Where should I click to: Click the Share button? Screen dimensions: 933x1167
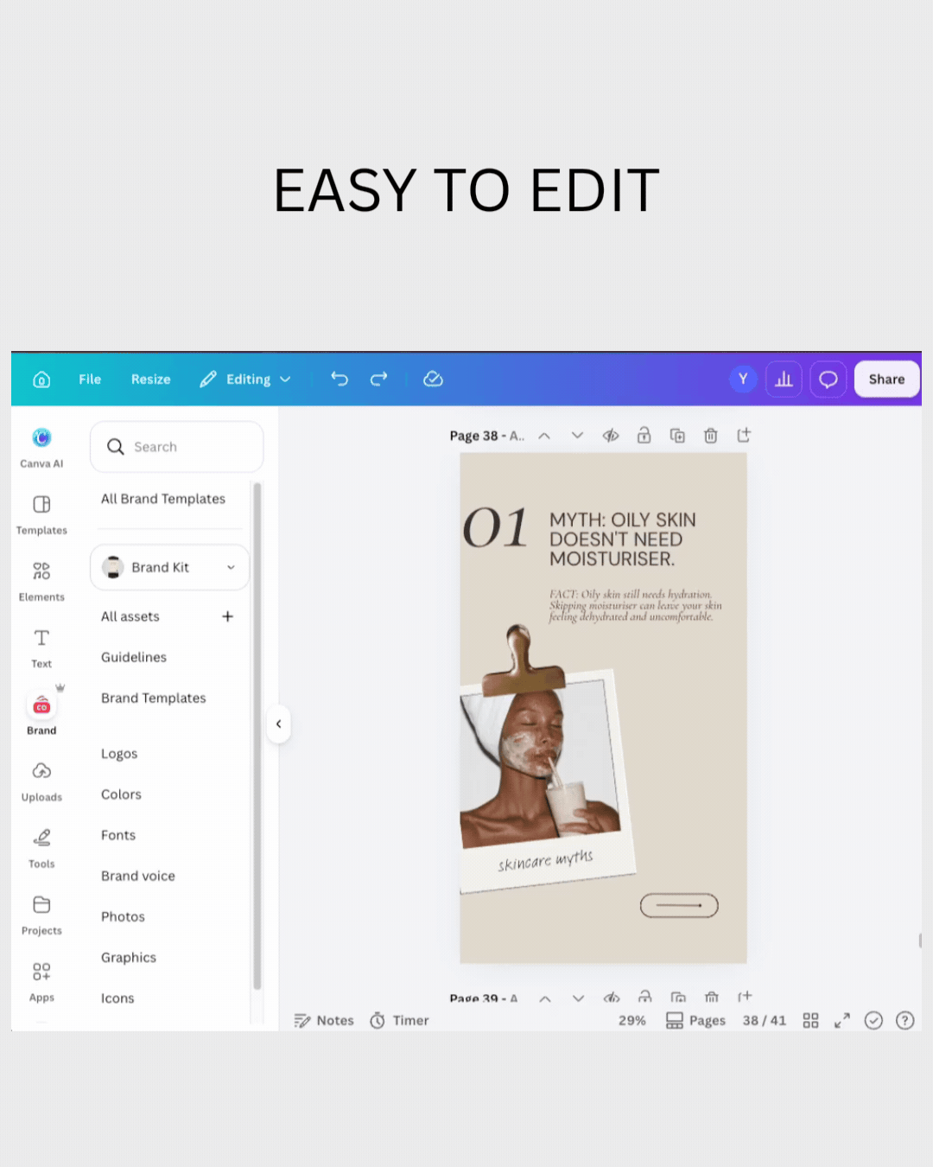[886, 379]
